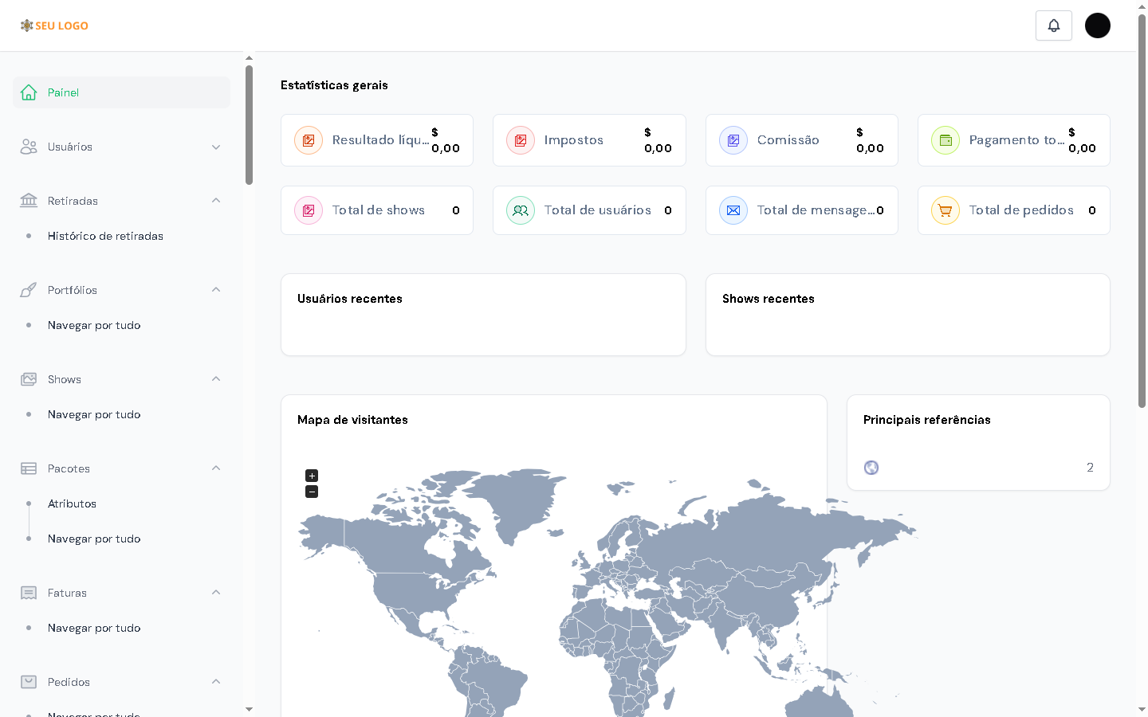This screenshot has width=1148, height=717.
Task: Open Atributos under Pacotes
Action: pos(72,503)
